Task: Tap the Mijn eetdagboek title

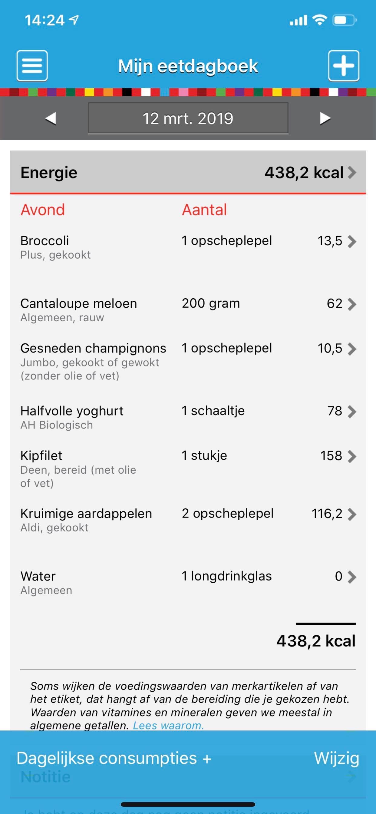Action: [x=188, y=66]
